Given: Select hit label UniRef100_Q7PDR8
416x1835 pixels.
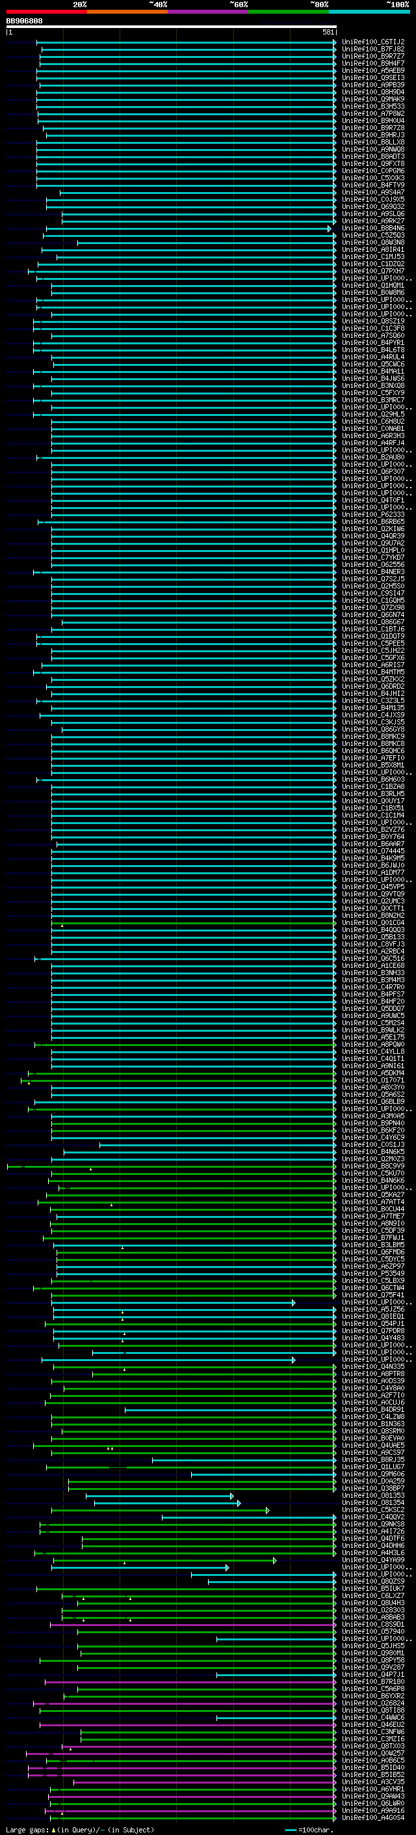Looking at the screenshot, I should click(x=373, y=1331).
